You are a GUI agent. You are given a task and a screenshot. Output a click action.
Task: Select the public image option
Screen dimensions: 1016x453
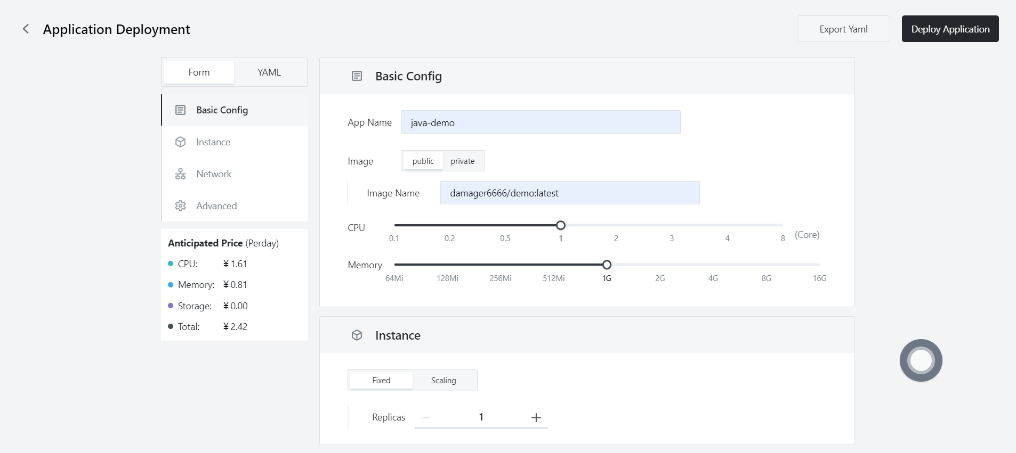pyautogui.click(x=423, y=161)
